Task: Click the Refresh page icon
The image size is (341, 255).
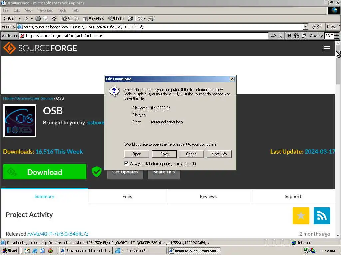Action: coord(46,19)
